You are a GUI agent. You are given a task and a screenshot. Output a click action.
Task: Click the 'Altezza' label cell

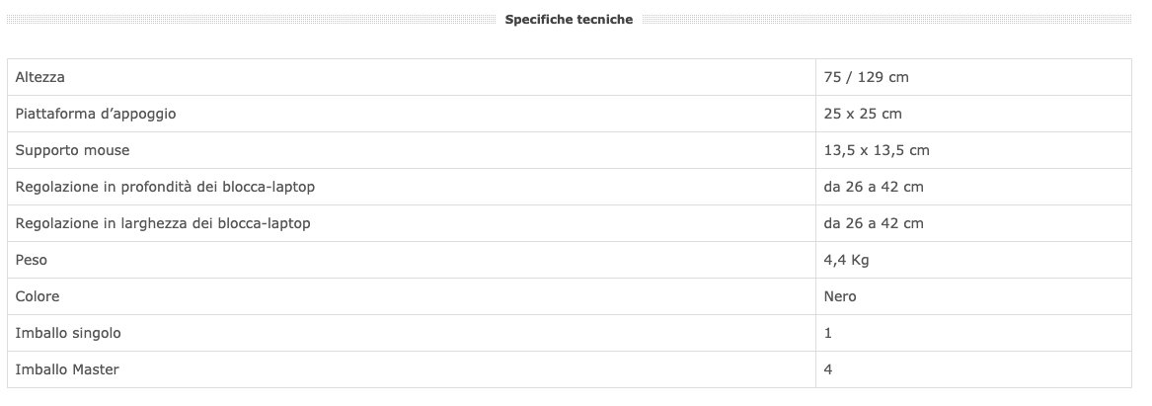click(40, 77)
